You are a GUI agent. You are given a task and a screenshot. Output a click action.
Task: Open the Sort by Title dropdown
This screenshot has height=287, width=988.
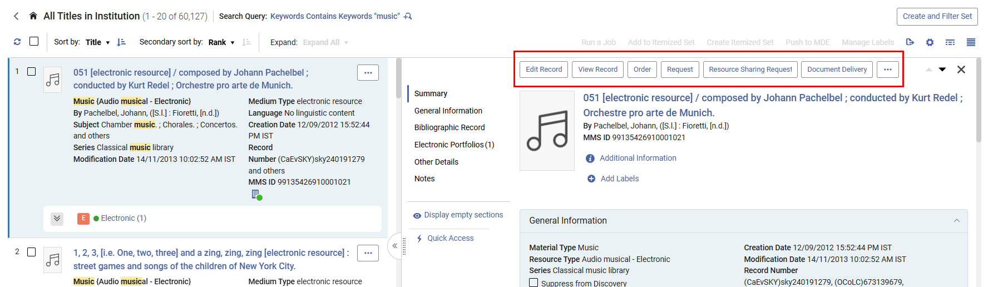coord(97,42)
